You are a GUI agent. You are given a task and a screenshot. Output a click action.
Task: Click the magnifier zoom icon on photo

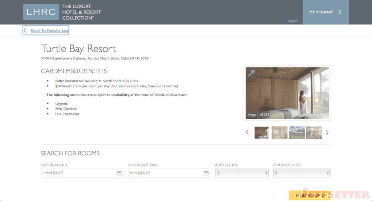coord(252,73)
